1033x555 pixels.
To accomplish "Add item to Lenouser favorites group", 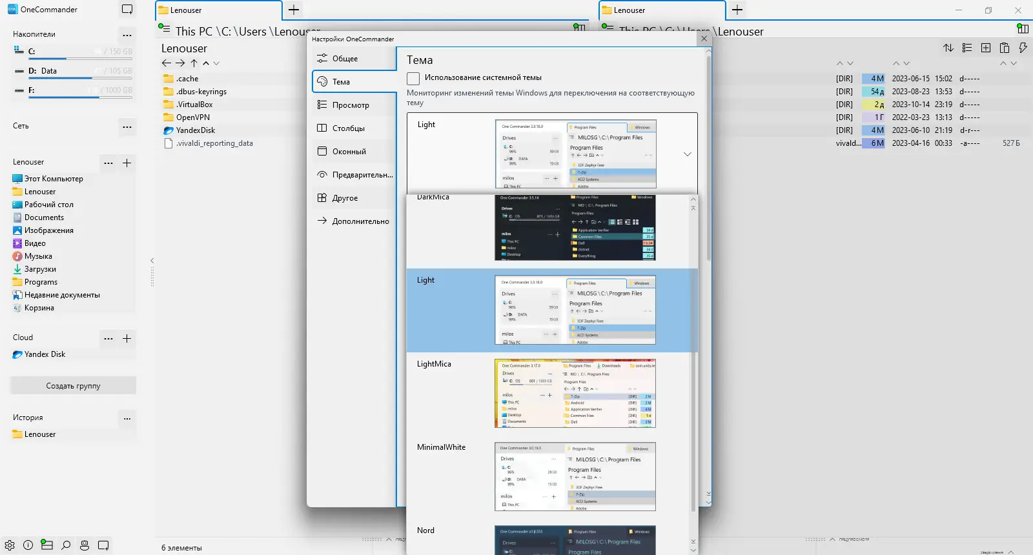I will click(x=127, y=163).
